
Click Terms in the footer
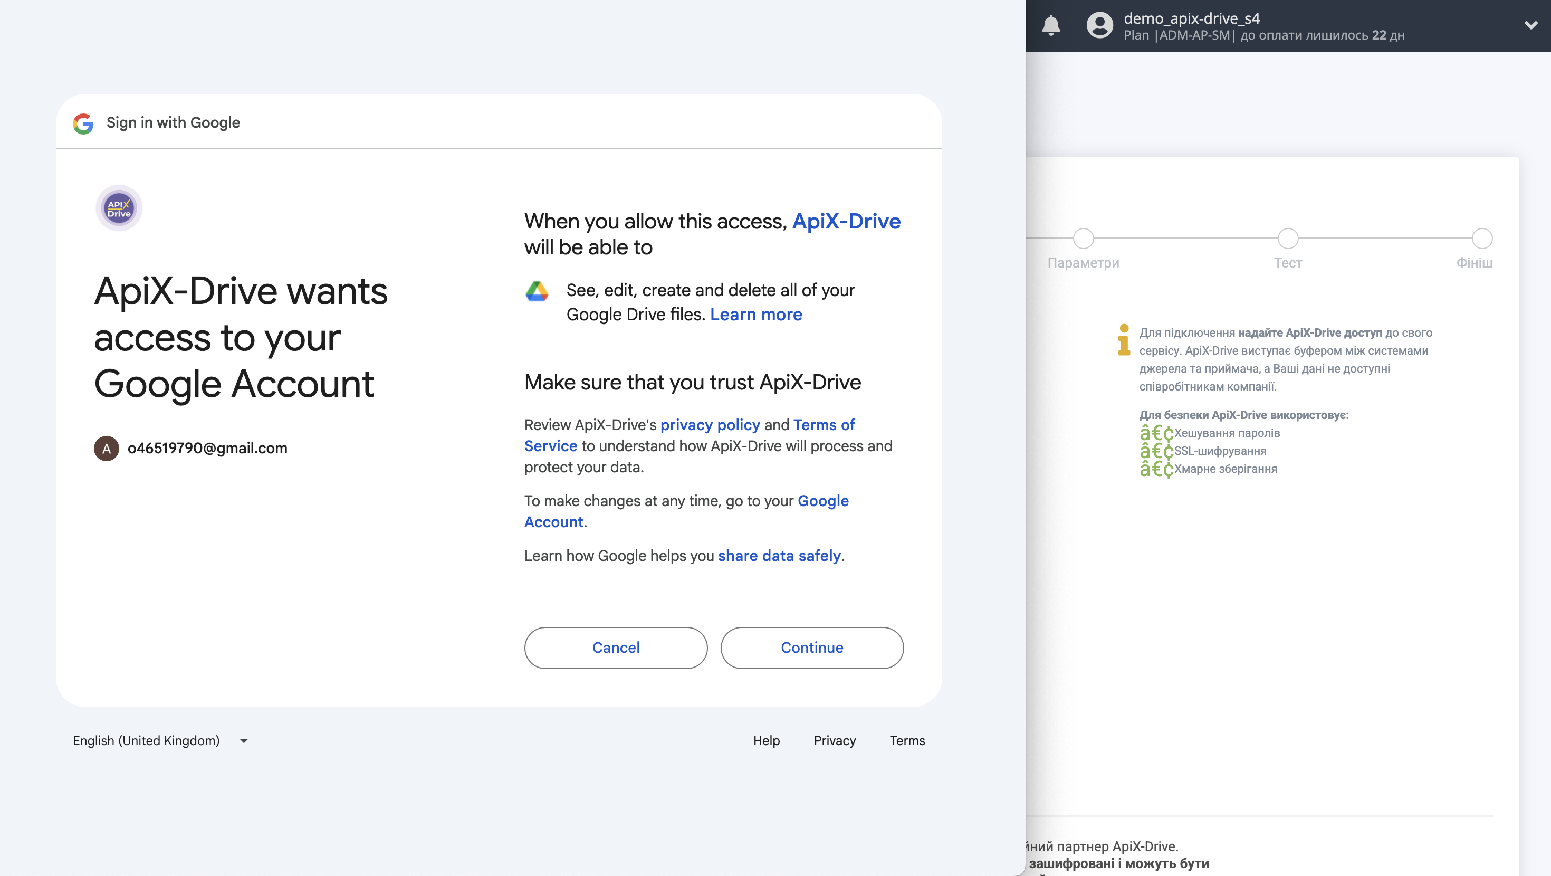pos(907,740)
